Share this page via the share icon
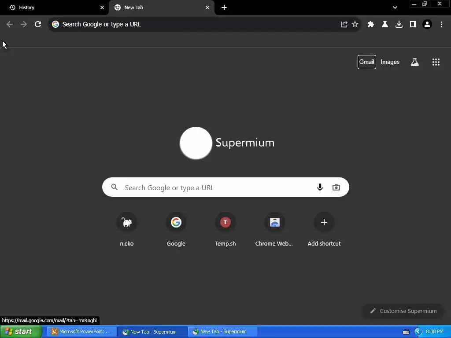The width and height of the screenshot is (451, 338). coord(344,24)
